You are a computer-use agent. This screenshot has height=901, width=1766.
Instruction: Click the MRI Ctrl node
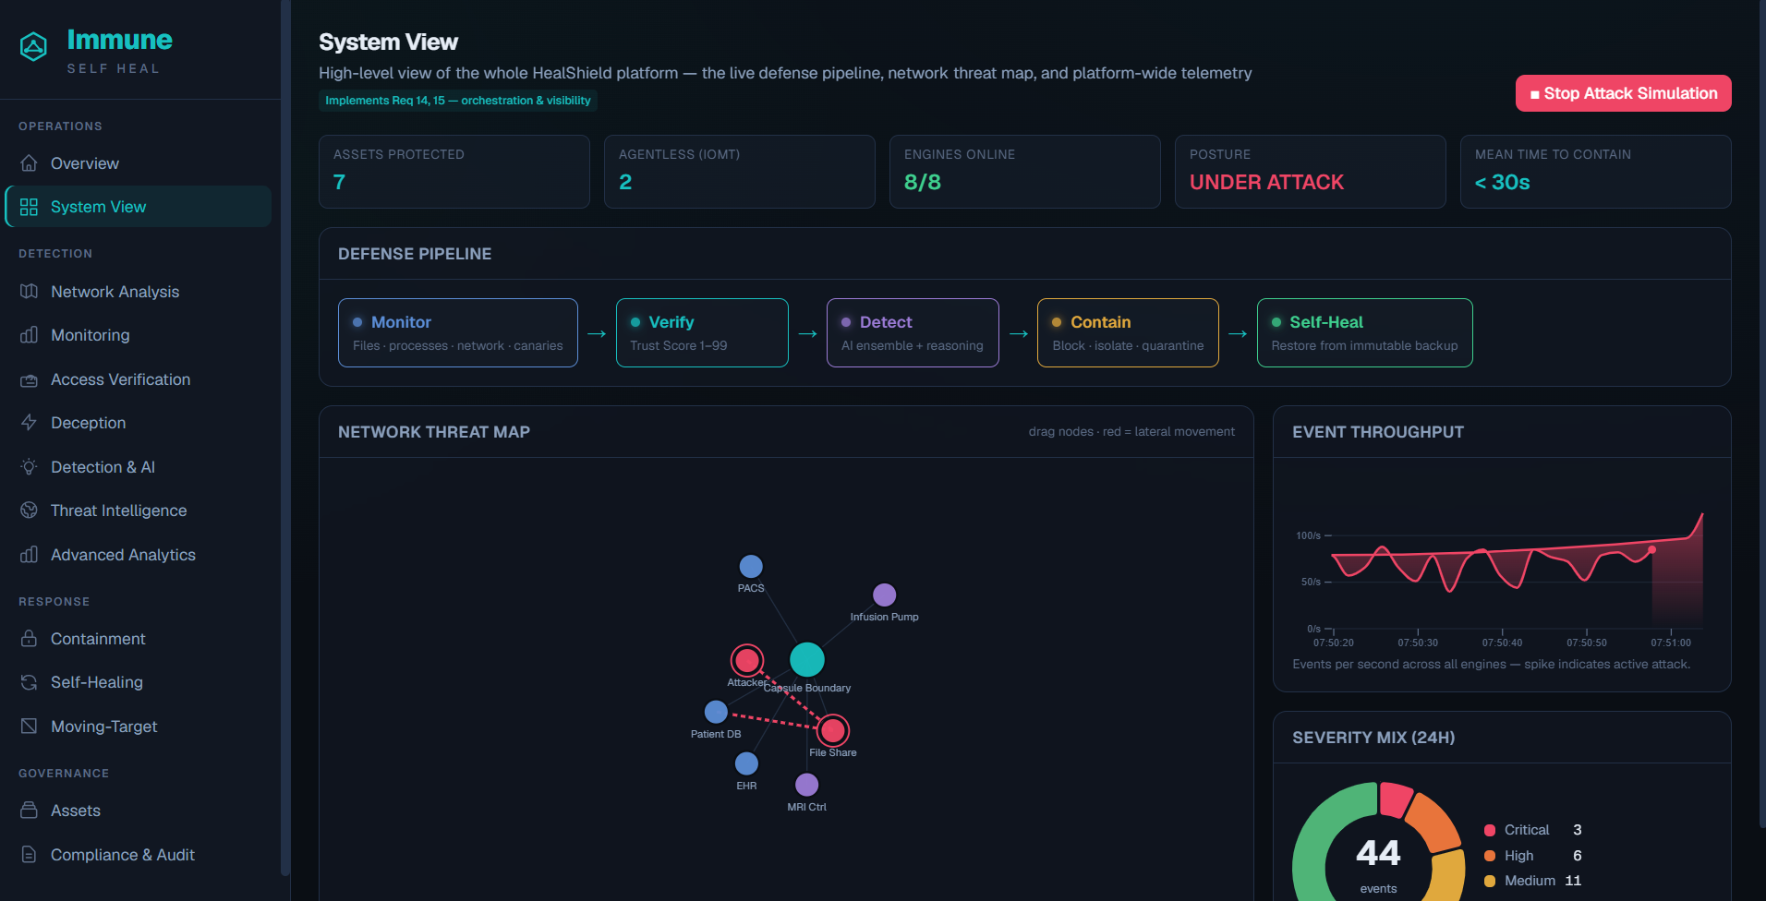coord(806,785)
